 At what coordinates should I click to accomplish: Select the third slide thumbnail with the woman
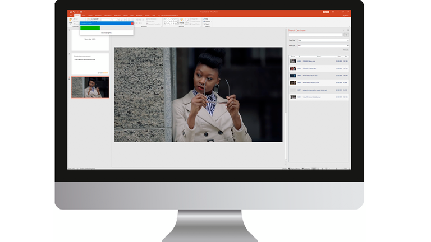[x=90, y=87]
